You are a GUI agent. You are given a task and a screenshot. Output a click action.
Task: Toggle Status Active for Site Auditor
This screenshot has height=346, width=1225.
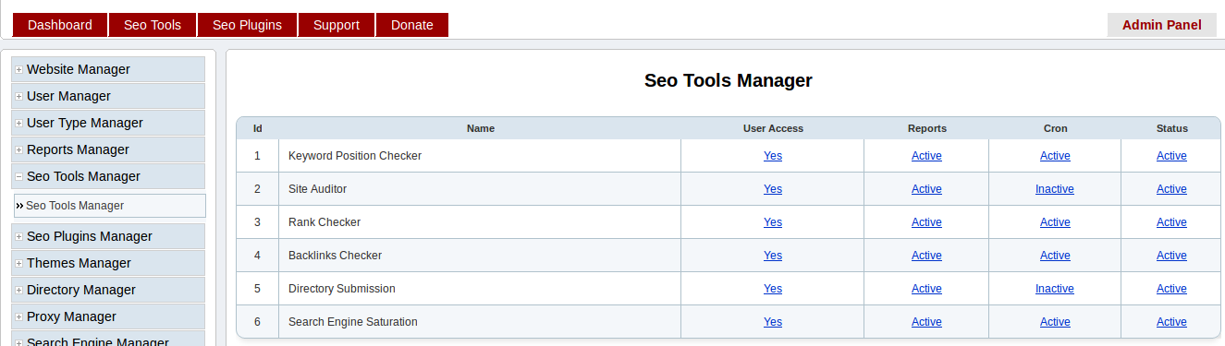click(x=1171, y=189)
